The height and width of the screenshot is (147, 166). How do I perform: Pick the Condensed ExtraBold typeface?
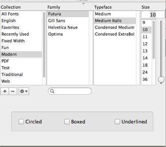click(x=115, y=34)
